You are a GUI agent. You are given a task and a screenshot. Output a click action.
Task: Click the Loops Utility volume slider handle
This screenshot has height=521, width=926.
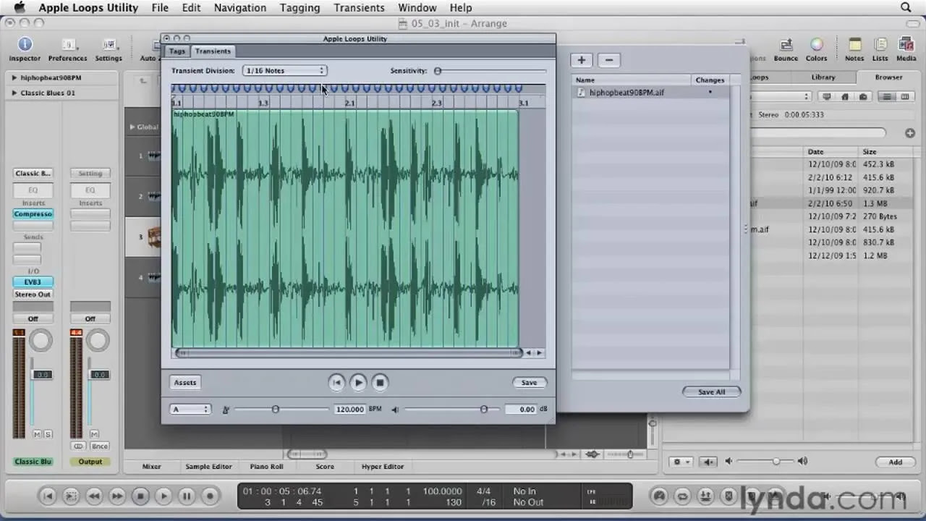(x=483, y=410)
